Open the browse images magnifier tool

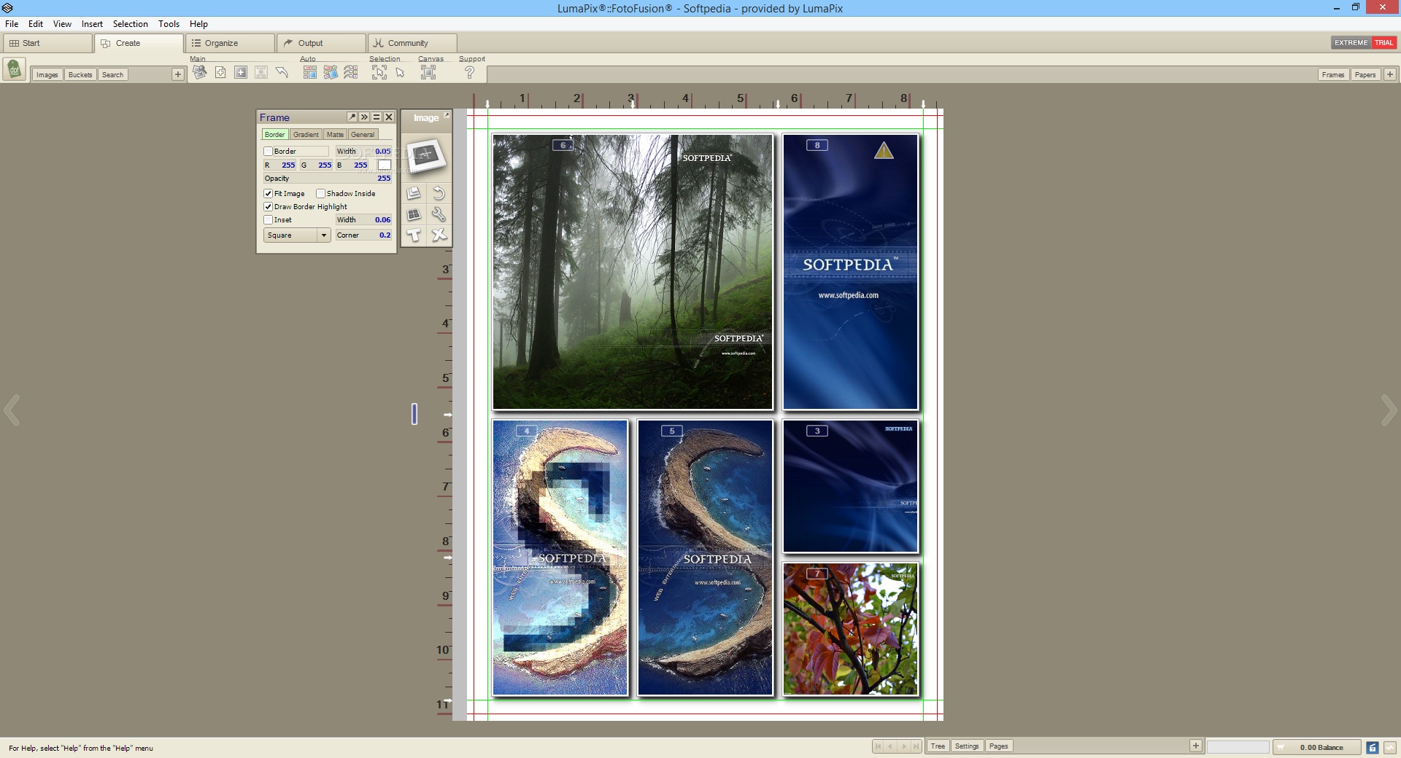(200, 72)
